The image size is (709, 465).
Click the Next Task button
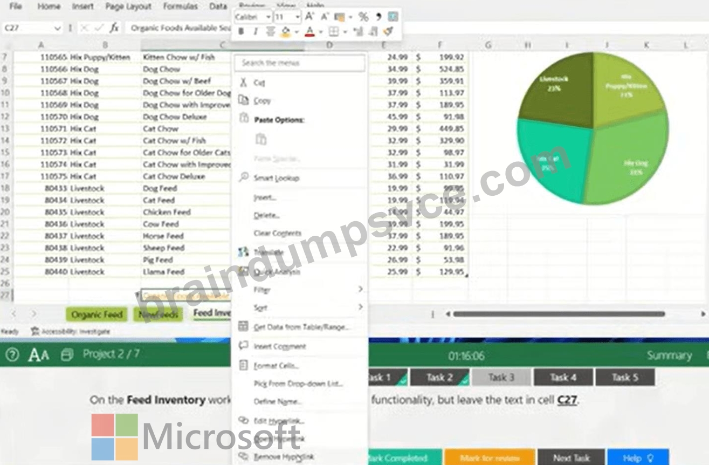tap(571, 458)
